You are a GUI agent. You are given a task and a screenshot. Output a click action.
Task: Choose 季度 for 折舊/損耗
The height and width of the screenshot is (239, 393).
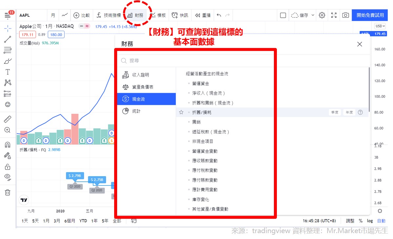[x=335, y=112]
